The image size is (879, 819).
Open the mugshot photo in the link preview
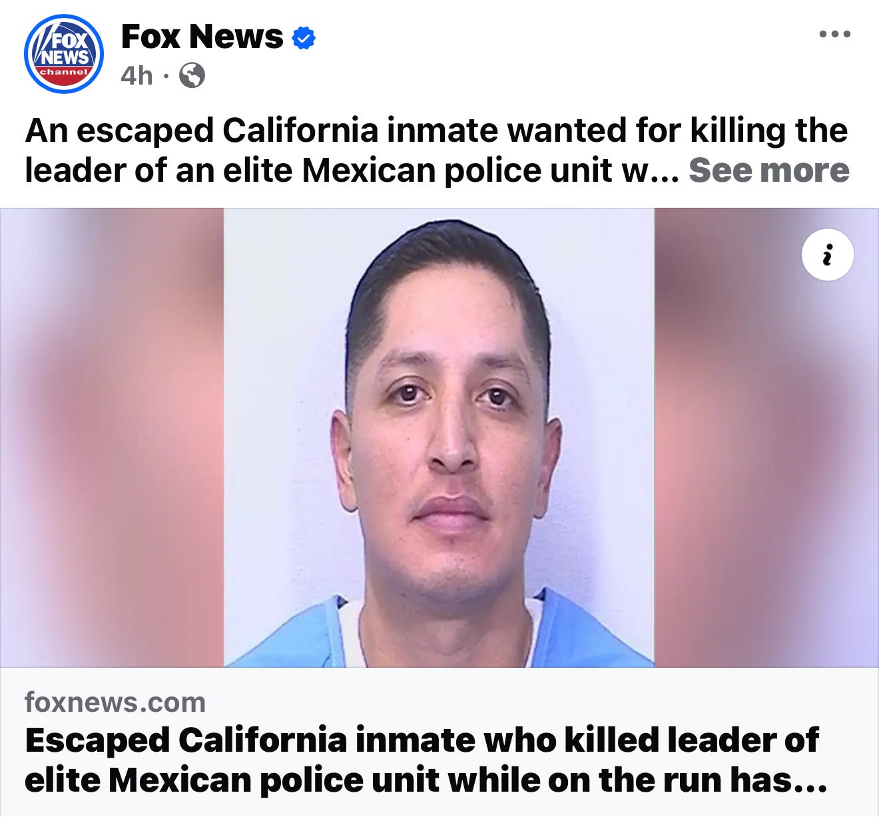pos(439,437)
